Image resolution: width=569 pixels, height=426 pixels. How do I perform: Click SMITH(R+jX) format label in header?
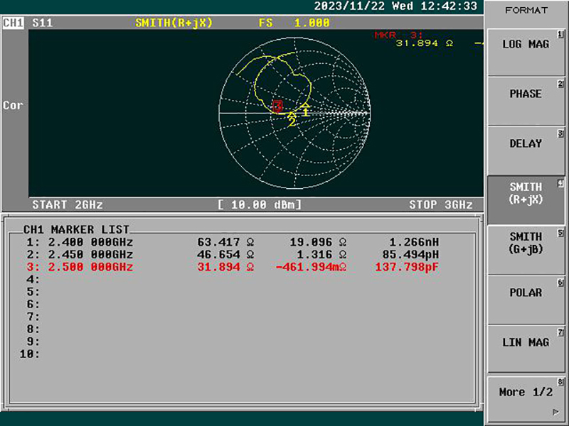point(174,23)
